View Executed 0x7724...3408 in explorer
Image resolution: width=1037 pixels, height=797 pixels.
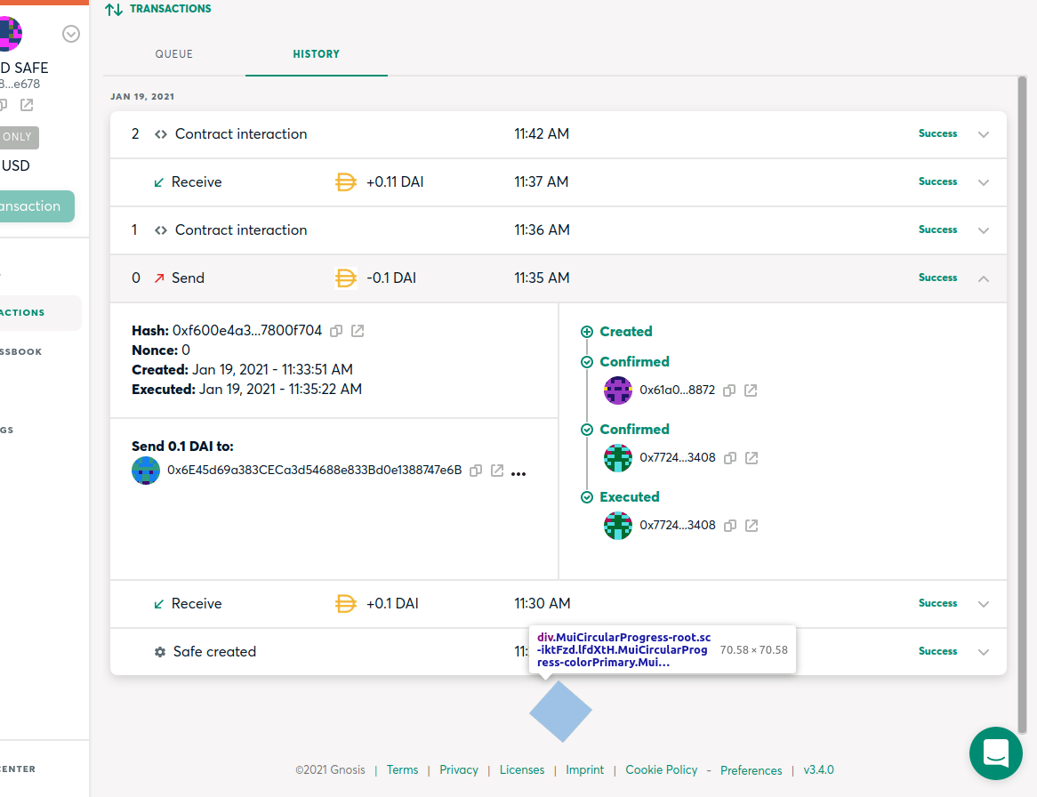pos(752,525)
